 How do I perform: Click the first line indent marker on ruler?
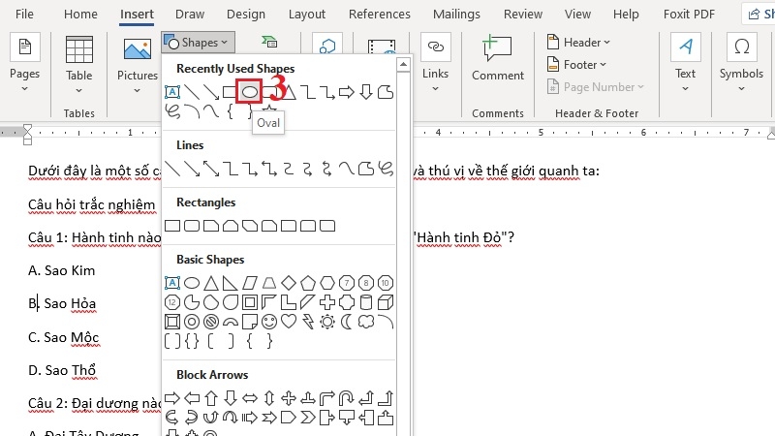[27, 129]
